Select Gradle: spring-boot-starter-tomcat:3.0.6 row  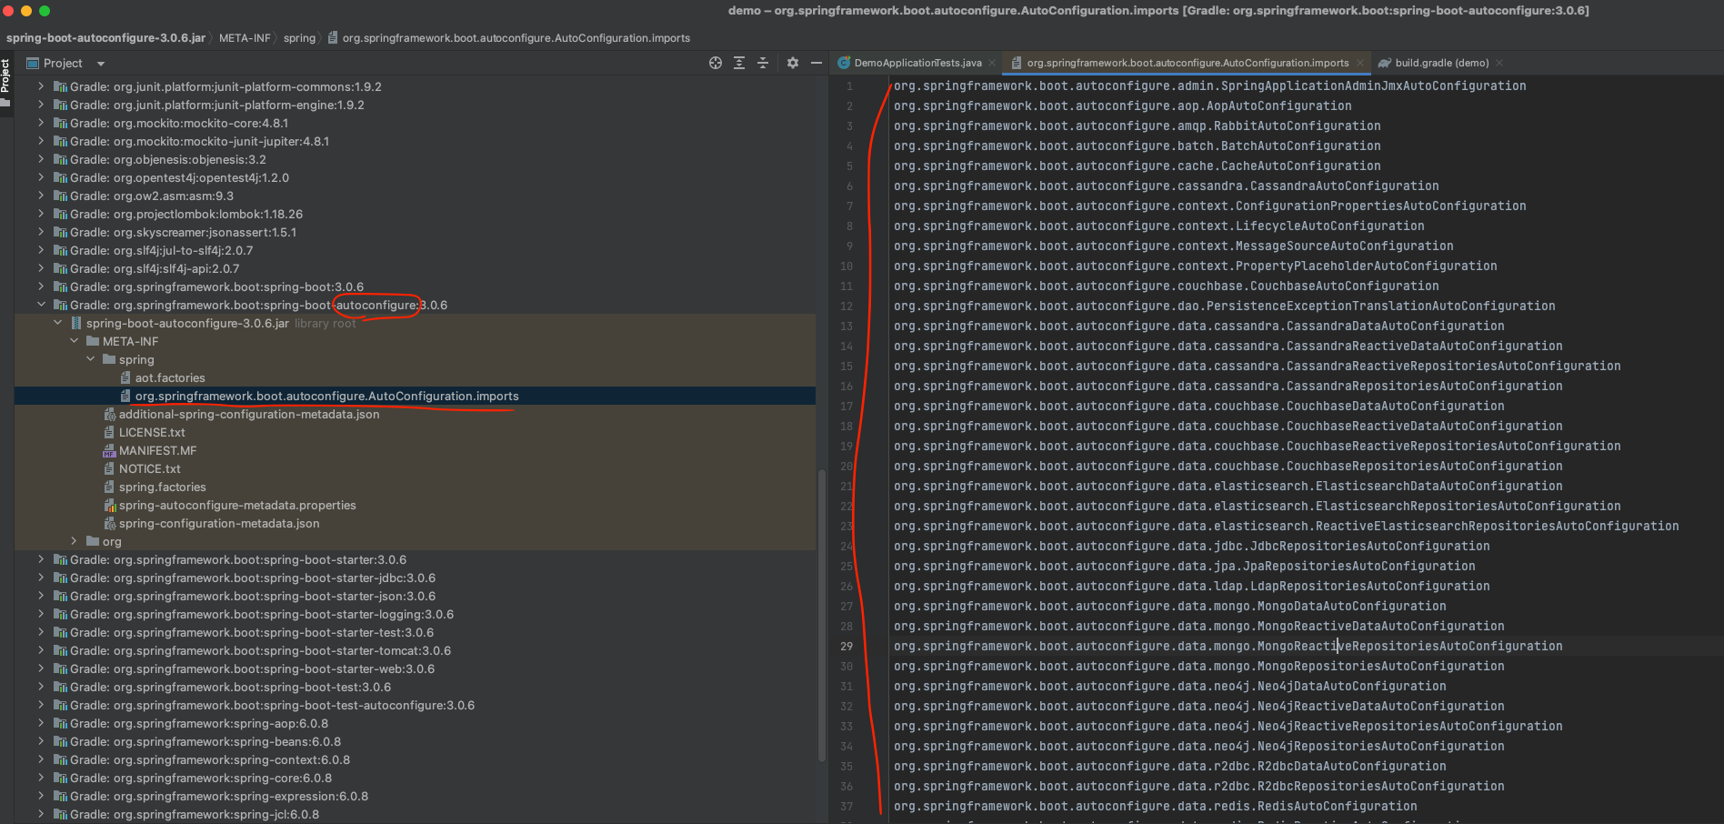(260, 650)
